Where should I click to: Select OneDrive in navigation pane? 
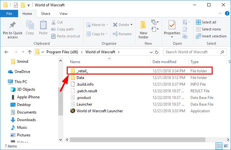tap(19, 72)
